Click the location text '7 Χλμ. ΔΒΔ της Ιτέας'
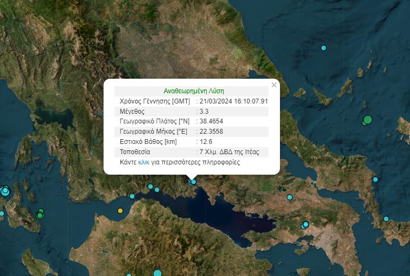The width and height of the screenshot is (410, 276). coord(229,152)
